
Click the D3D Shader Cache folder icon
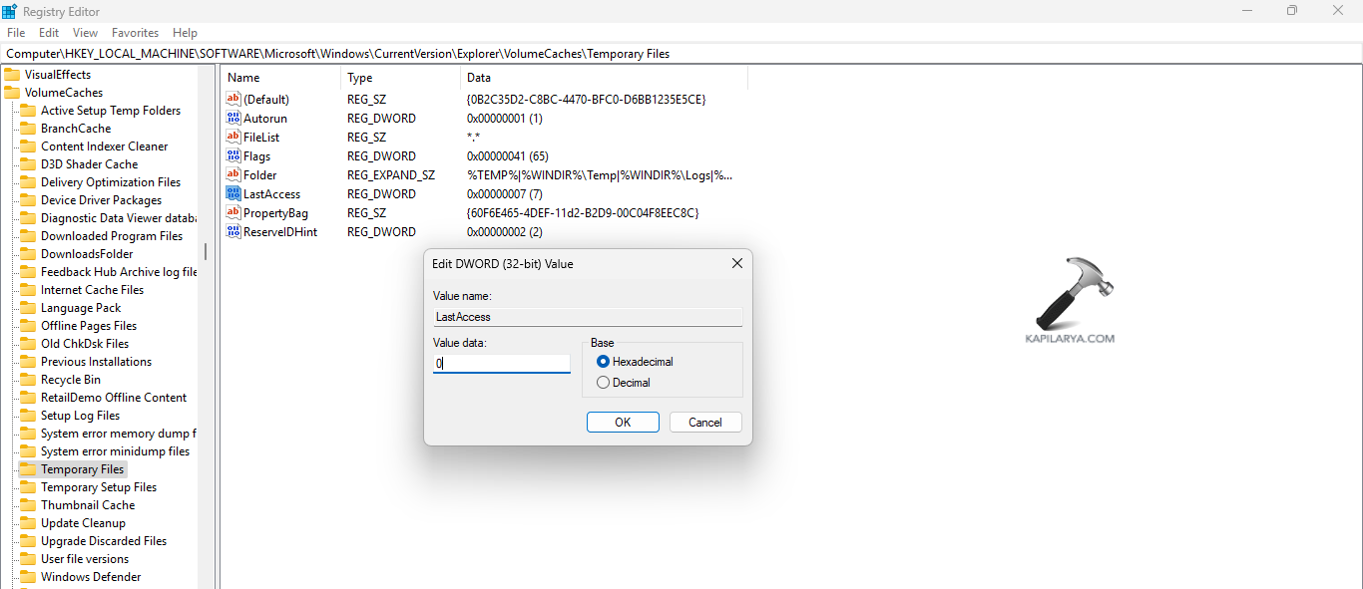(28, 164)
